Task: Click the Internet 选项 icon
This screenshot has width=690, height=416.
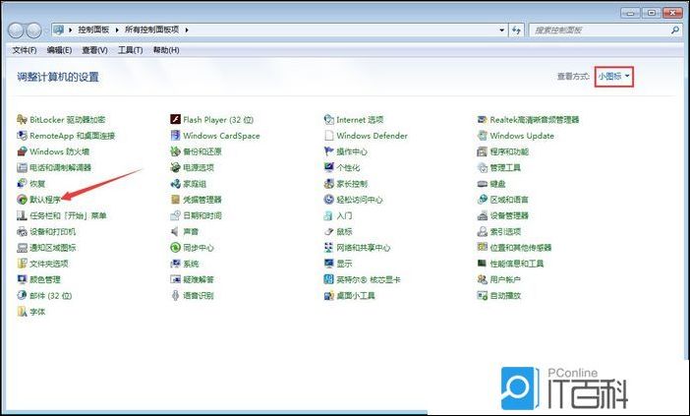Action: coord(328,119)
